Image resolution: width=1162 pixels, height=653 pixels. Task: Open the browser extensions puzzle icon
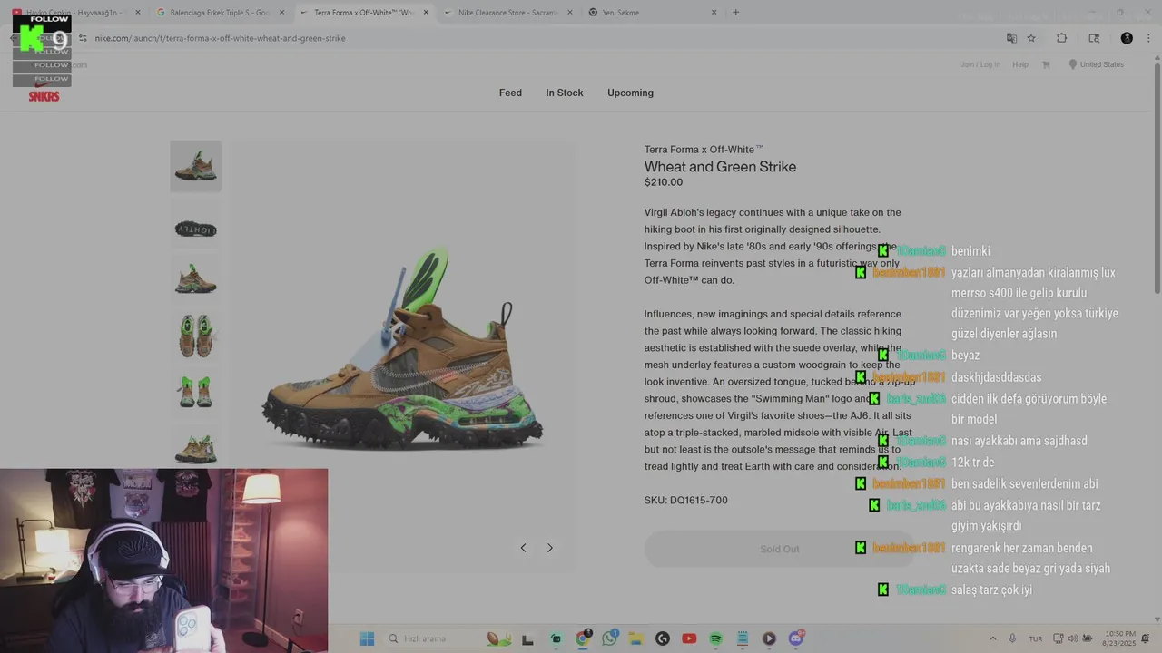pyautogui.click(x=1061, y=38)
